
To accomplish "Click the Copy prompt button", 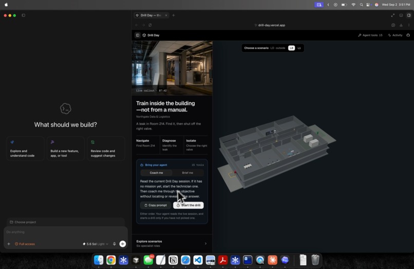I will 156,205.
